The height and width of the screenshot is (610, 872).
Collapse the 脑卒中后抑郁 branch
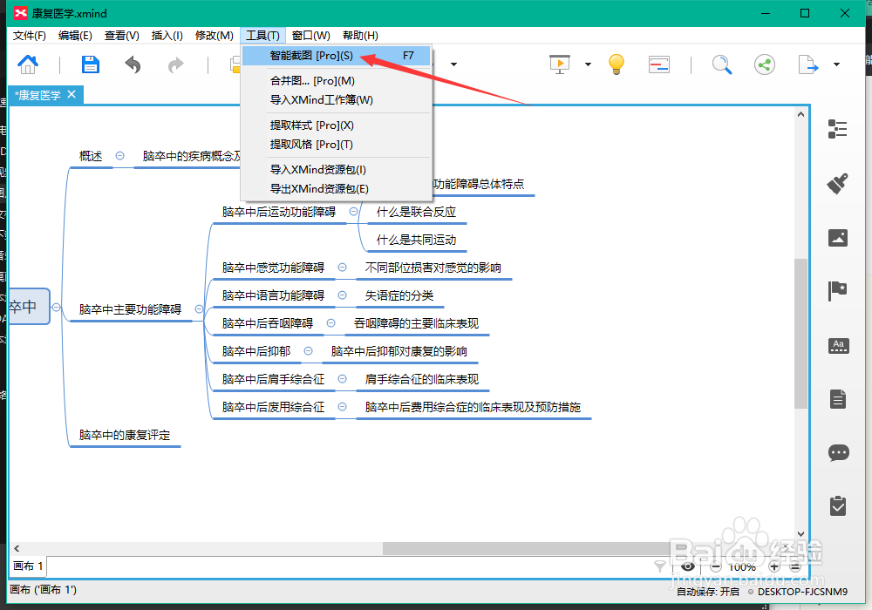(308, 351)
